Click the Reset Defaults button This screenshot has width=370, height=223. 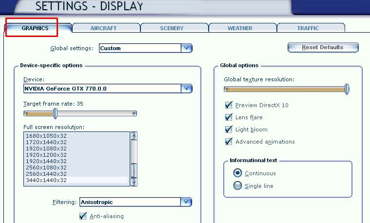(323, 48)
